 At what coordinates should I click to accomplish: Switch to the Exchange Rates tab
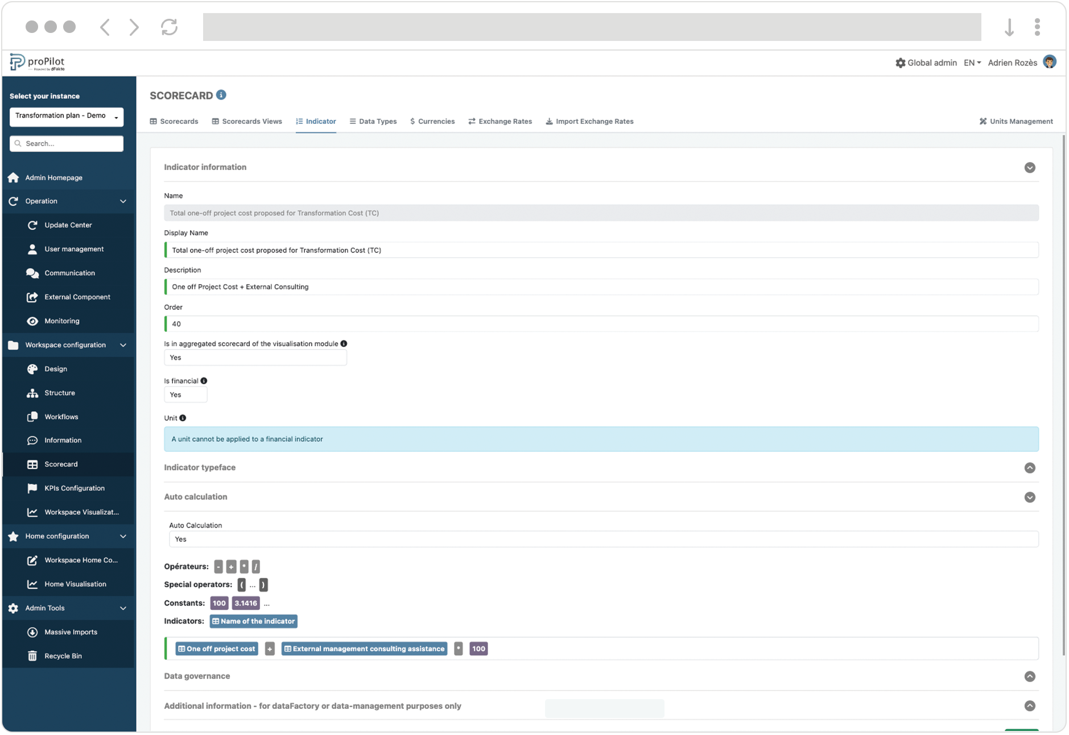(x=500, y=122)
